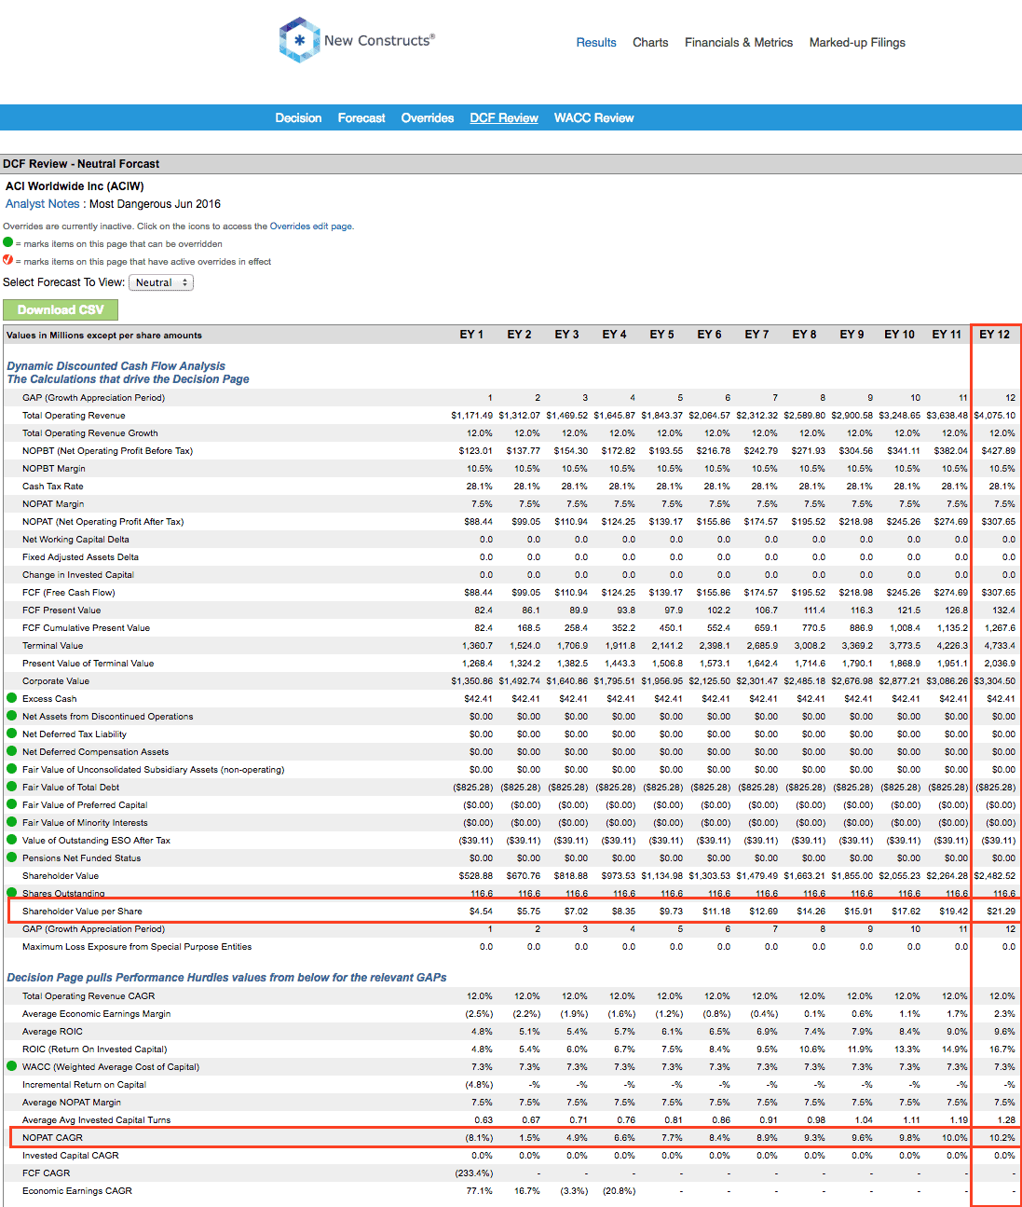The width and height of the screenshot is (1022, 1207).
Task: Switch to the Overrides tab
Action: [428, 117]
